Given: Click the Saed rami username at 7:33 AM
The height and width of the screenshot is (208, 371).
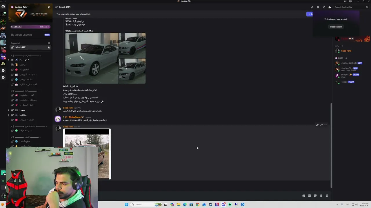Looking at the screenshot, I should coord(68,108).
